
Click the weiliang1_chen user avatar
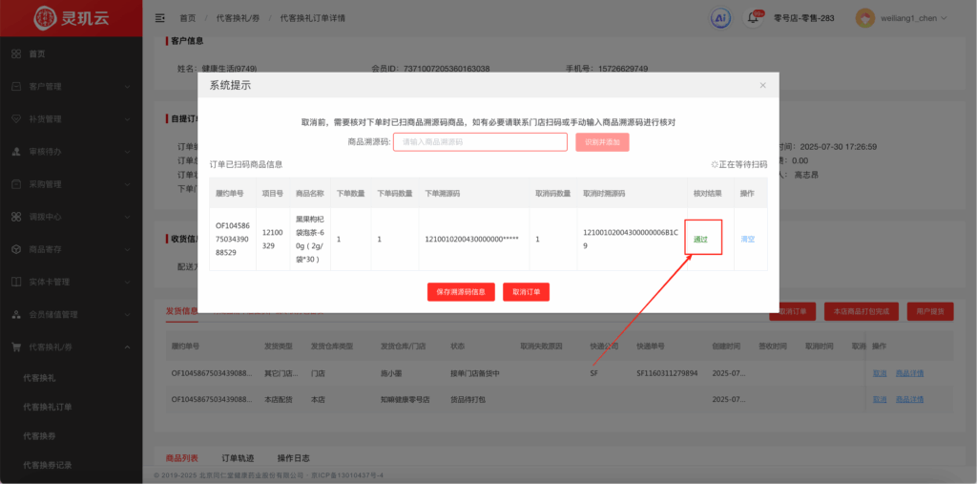point(865,18)
